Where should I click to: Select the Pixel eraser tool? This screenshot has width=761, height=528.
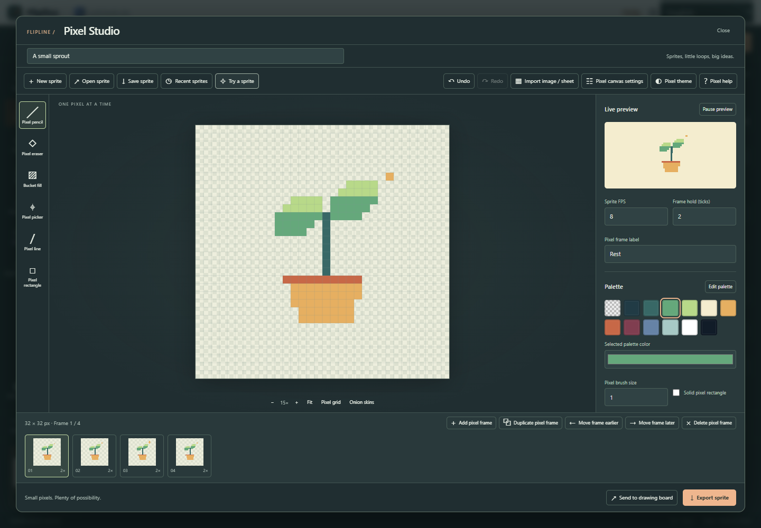click(x=32, y=147)
